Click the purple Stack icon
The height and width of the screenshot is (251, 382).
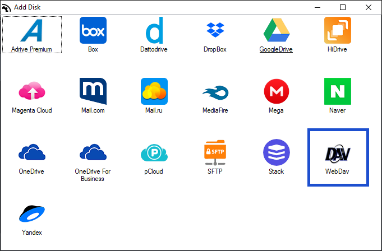coord(277,152)
